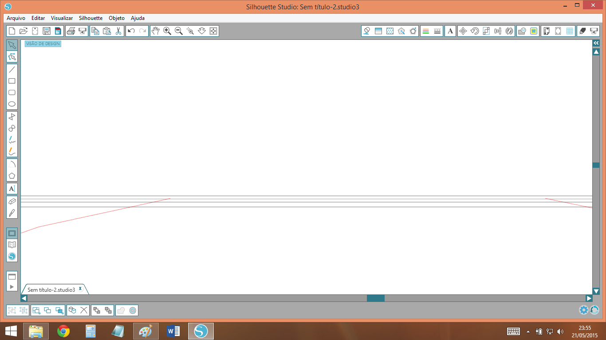Open the Fill Pattern panel
The image size is (606, 340).
[x=390, y=31]
